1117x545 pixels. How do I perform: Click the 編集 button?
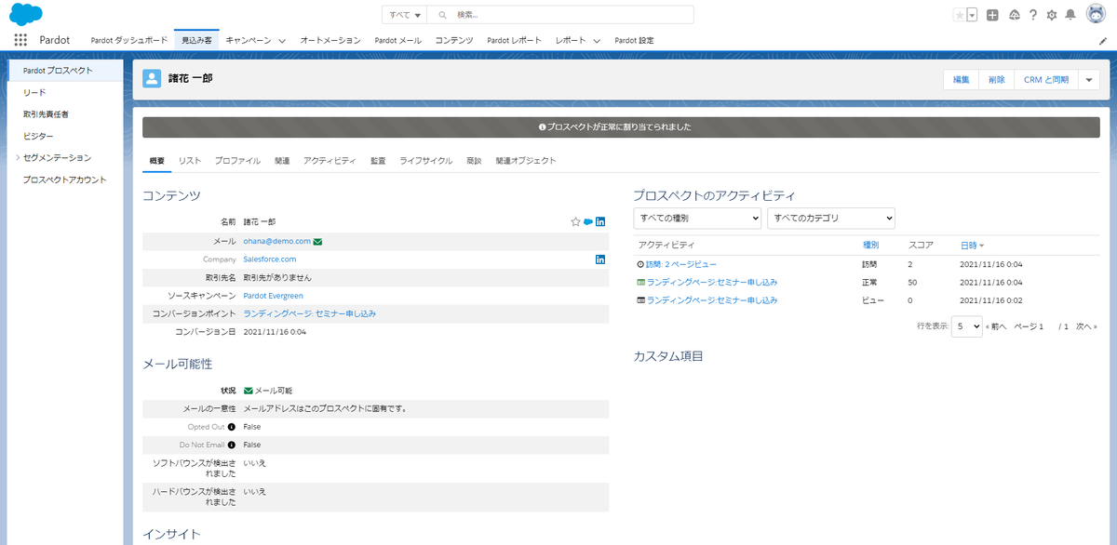[x=962, y=80]
